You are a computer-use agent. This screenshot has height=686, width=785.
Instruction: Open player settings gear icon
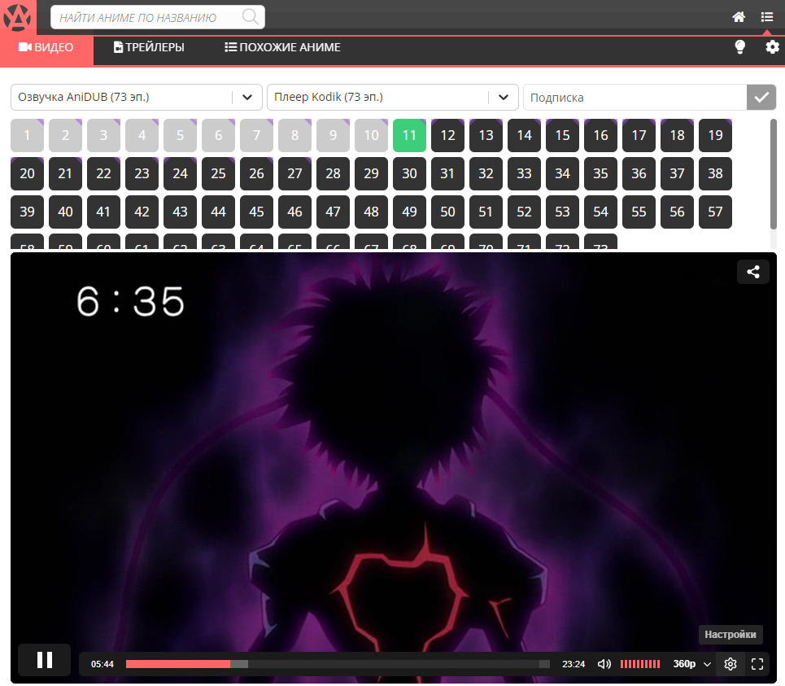click(730, 664)
